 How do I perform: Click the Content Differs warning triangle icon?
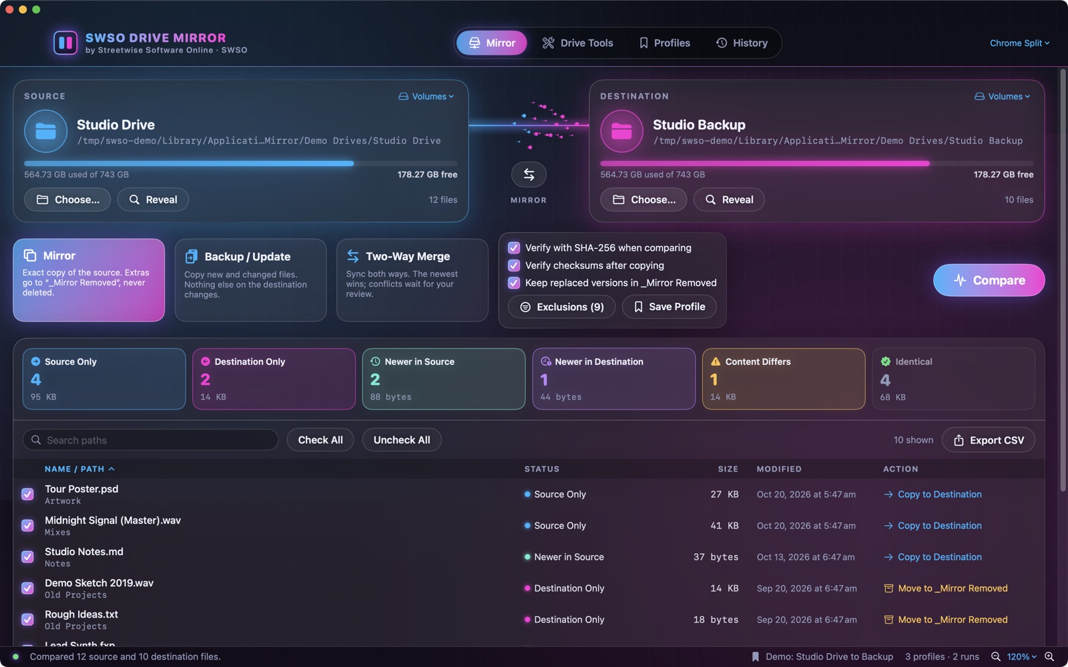716,362
